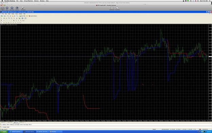Viewport: 212px width, 133px height.
Task: Open the YouTube taskbar window button
Action: point(42,132)
